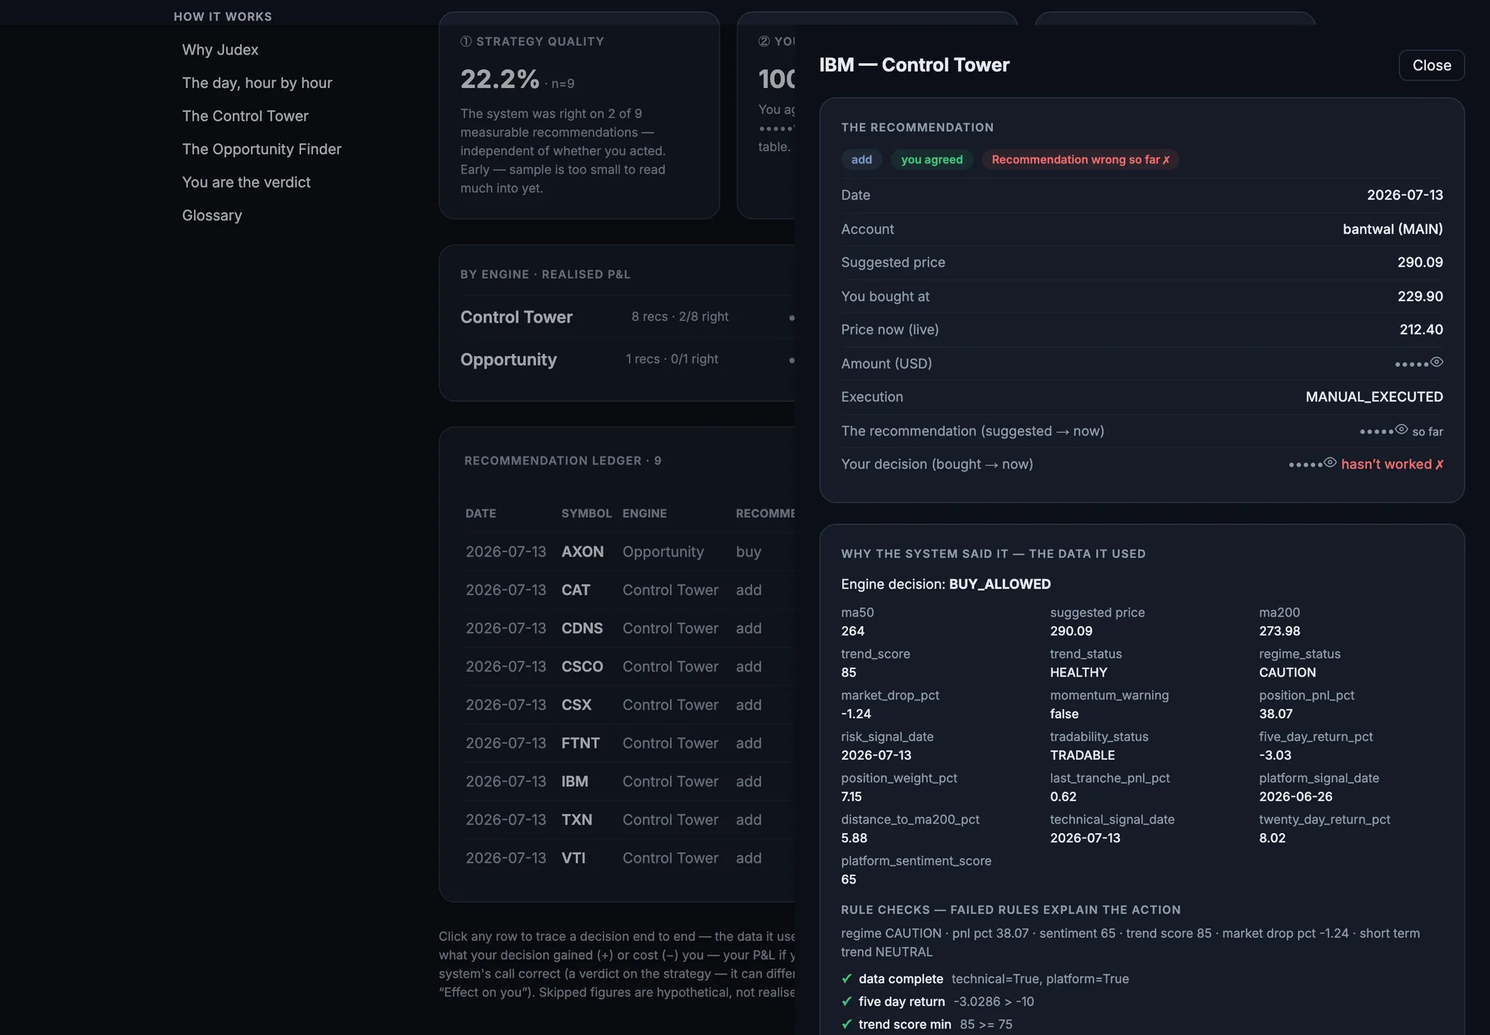Click the SYMBOL column header
This screenshot has width=1490, height=1035.
click(x=586, y=513)
